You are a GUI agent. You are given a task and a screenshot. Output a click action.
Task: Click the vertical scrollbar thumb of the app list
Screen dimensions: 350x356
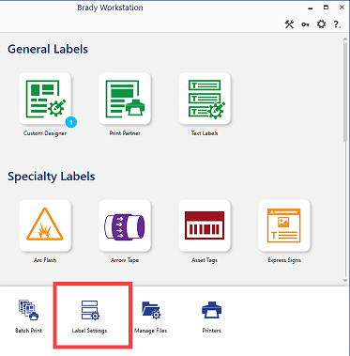click(x=345, y=92)
